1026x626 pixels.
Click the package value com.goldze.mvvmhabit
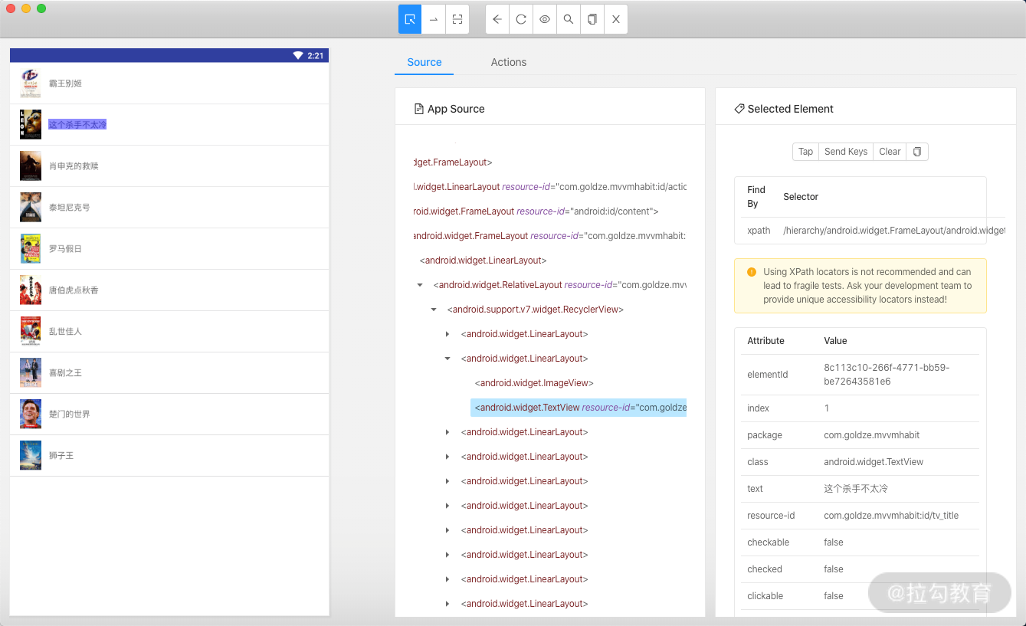pyautogui.click(x=872, y=435)
